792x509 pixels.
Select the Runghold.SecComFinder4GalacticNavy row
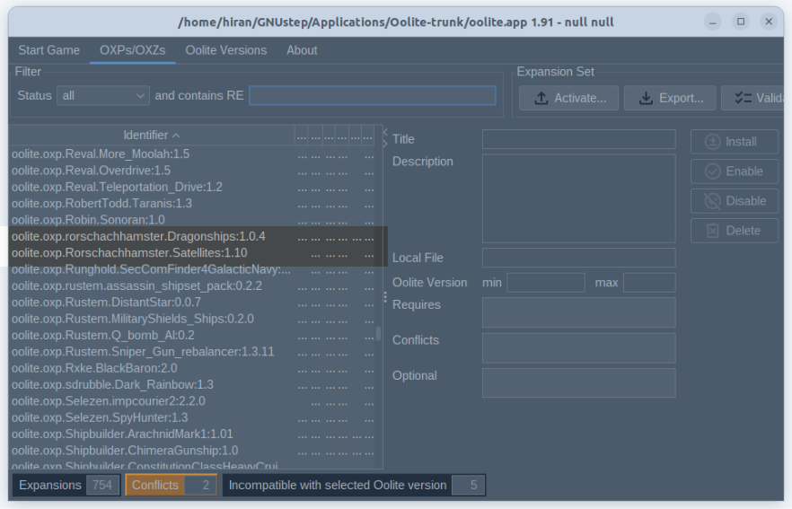pyautogui.click(x=192, y=269)
